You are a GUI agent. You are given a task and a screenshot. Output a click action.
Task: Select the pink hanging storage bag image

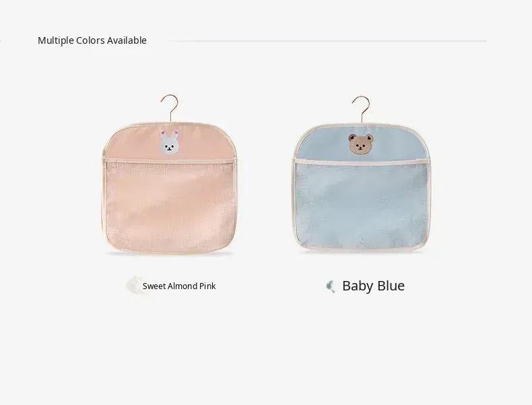[169, 175]
